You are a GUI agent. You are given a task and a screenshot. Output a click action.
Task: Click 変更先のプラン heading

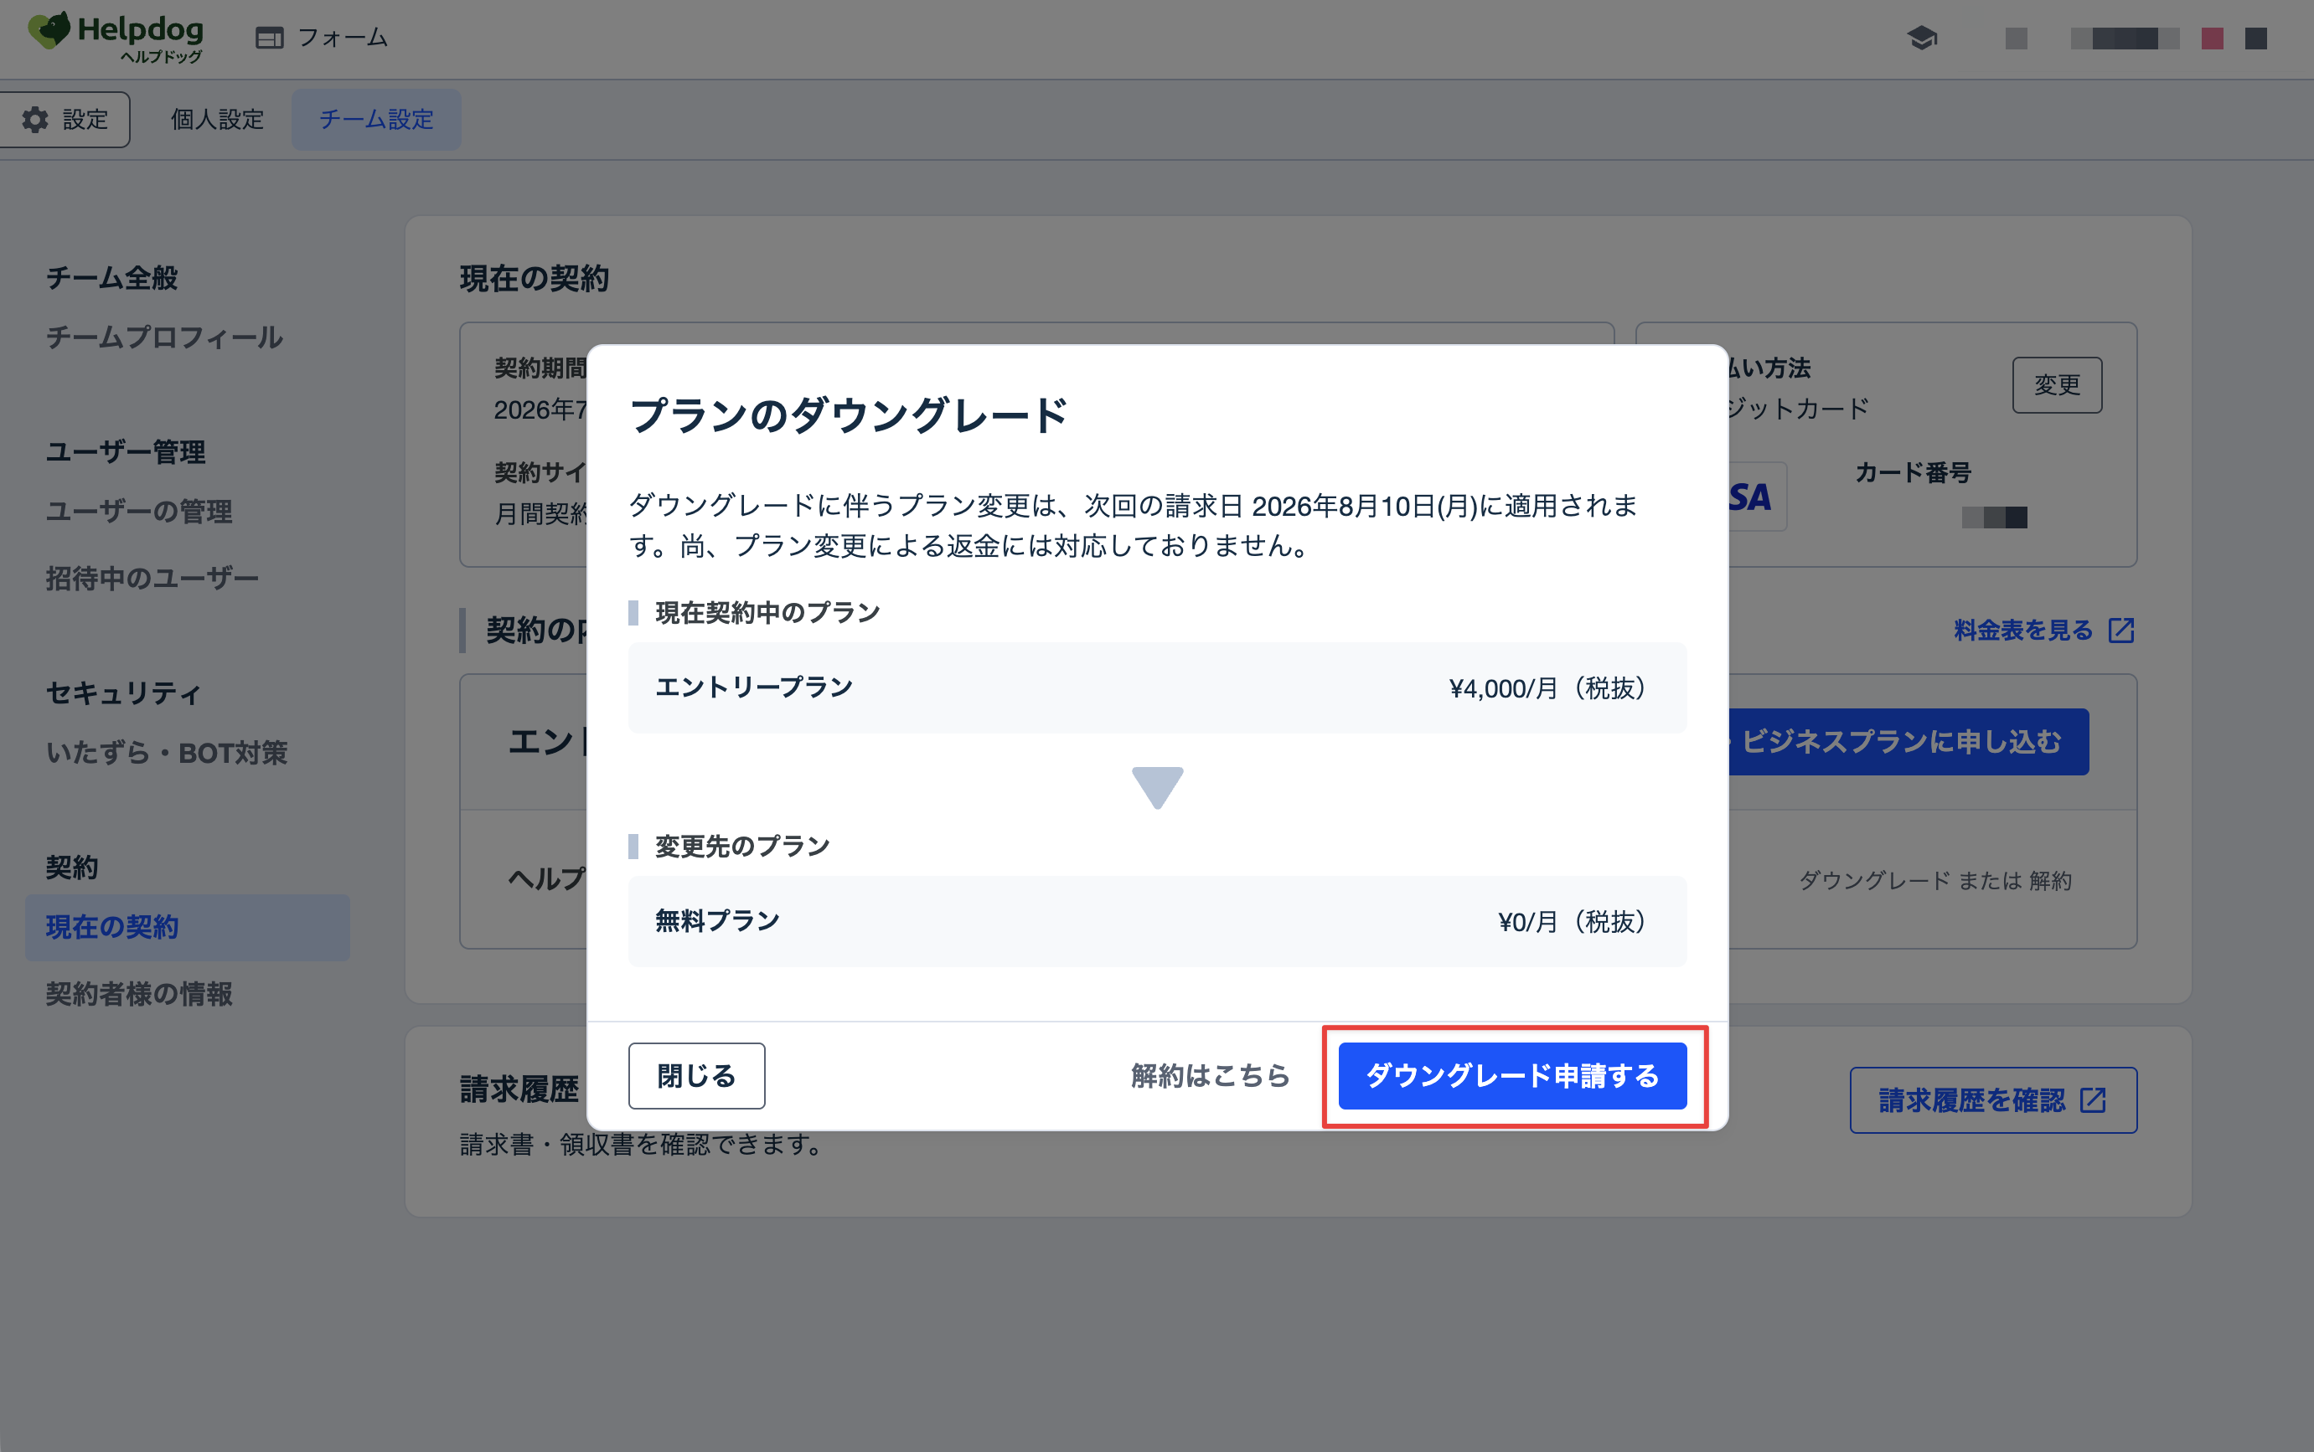click(x=742, y=846)
